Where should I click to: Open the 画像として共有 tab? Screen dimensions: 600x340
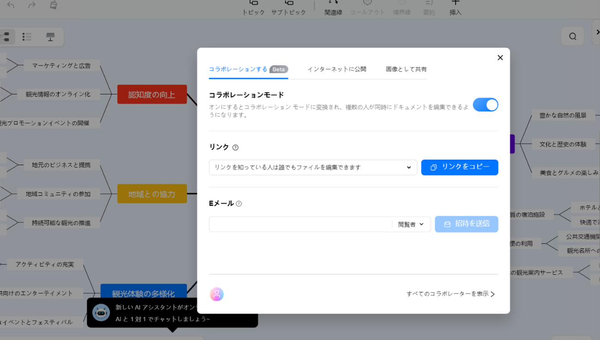[406, 69]
